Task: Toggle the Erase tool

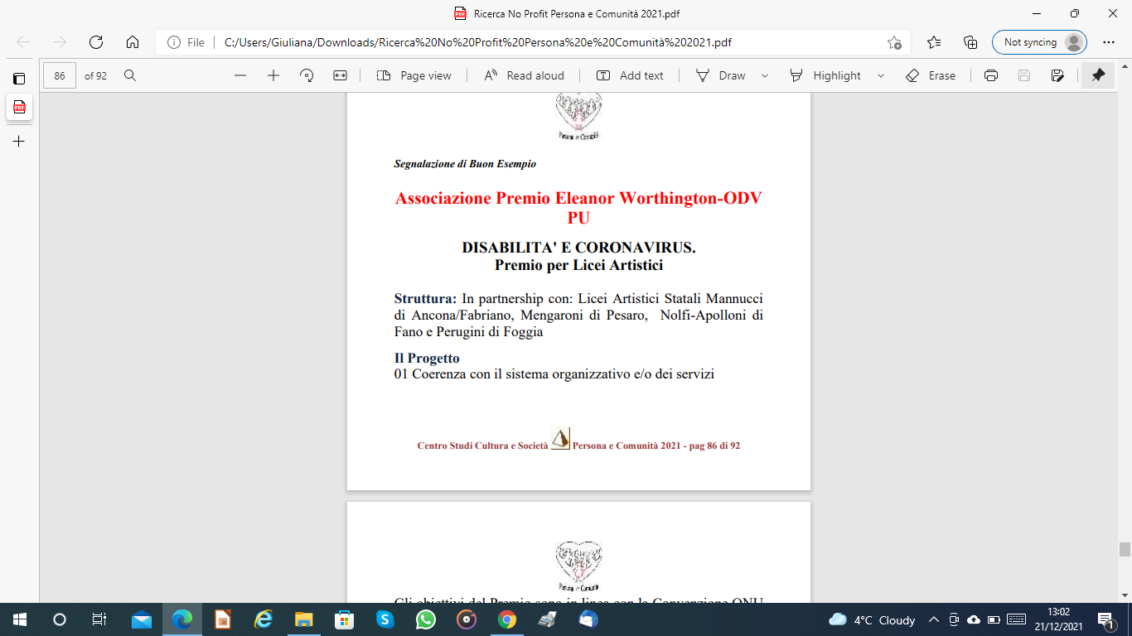Action: tap(931, 75)
